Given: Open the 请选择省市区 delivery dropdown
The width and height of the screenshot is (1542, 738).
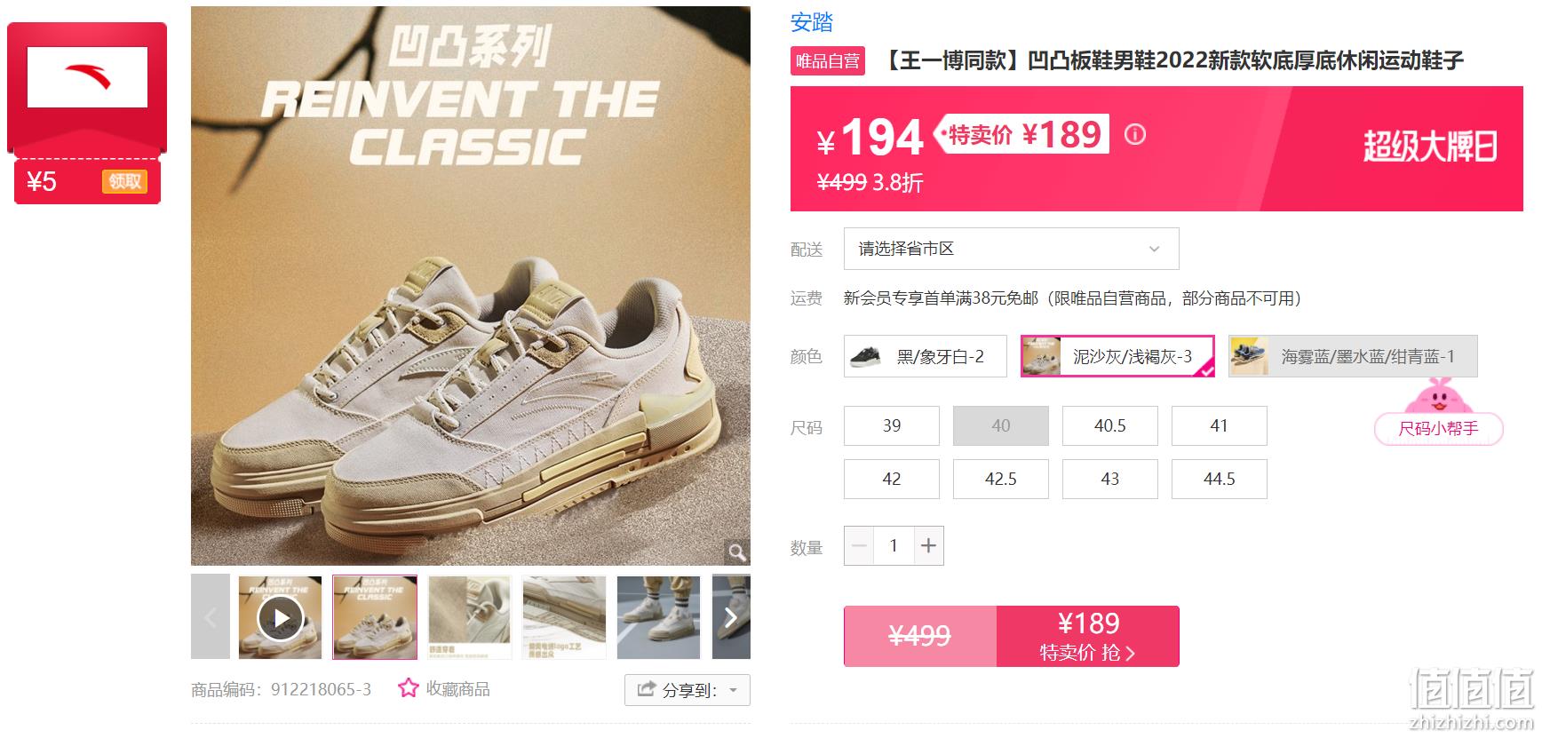Looking at the screenshot, I should tap(1011, 249).
